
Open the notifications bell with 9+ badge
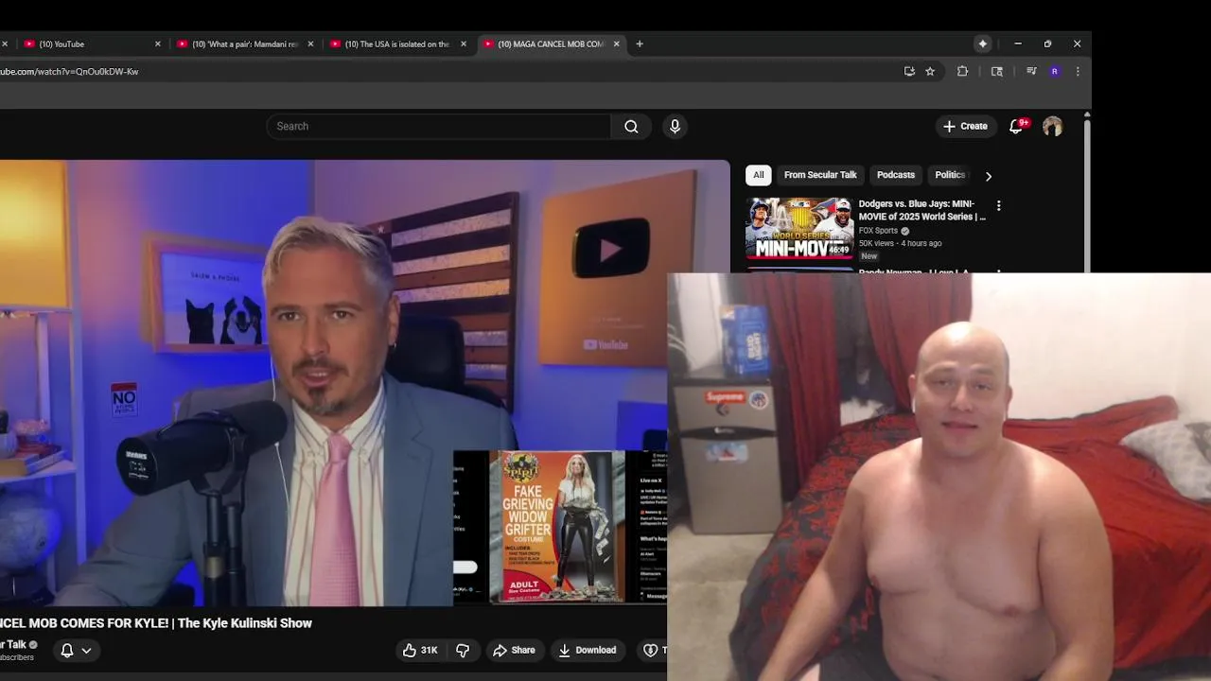tap(1016, 126)
